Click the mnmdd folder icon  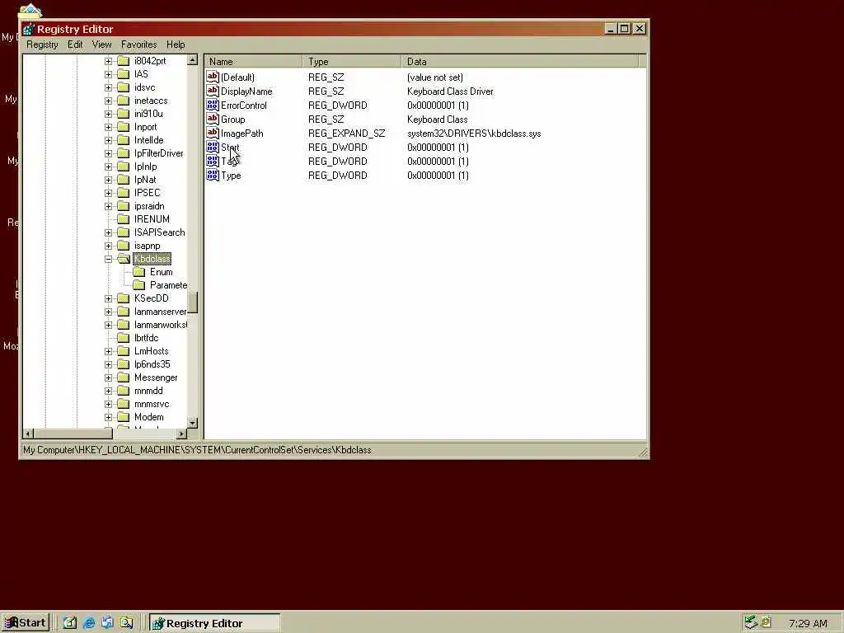coord(124,391)
